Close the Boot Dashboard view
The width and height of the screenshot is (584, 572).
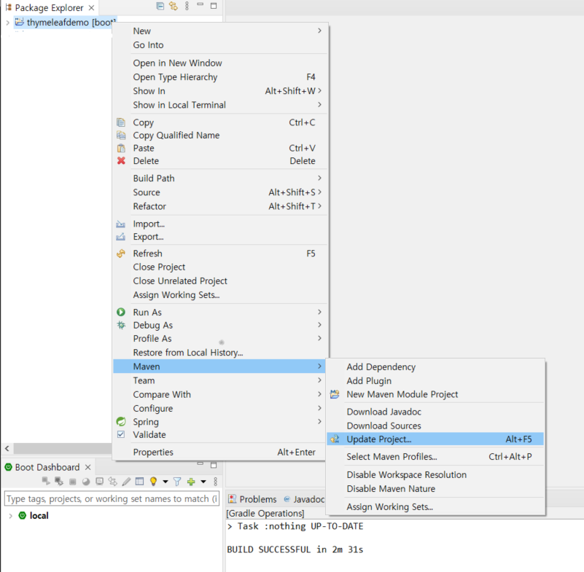pos(88,467)
